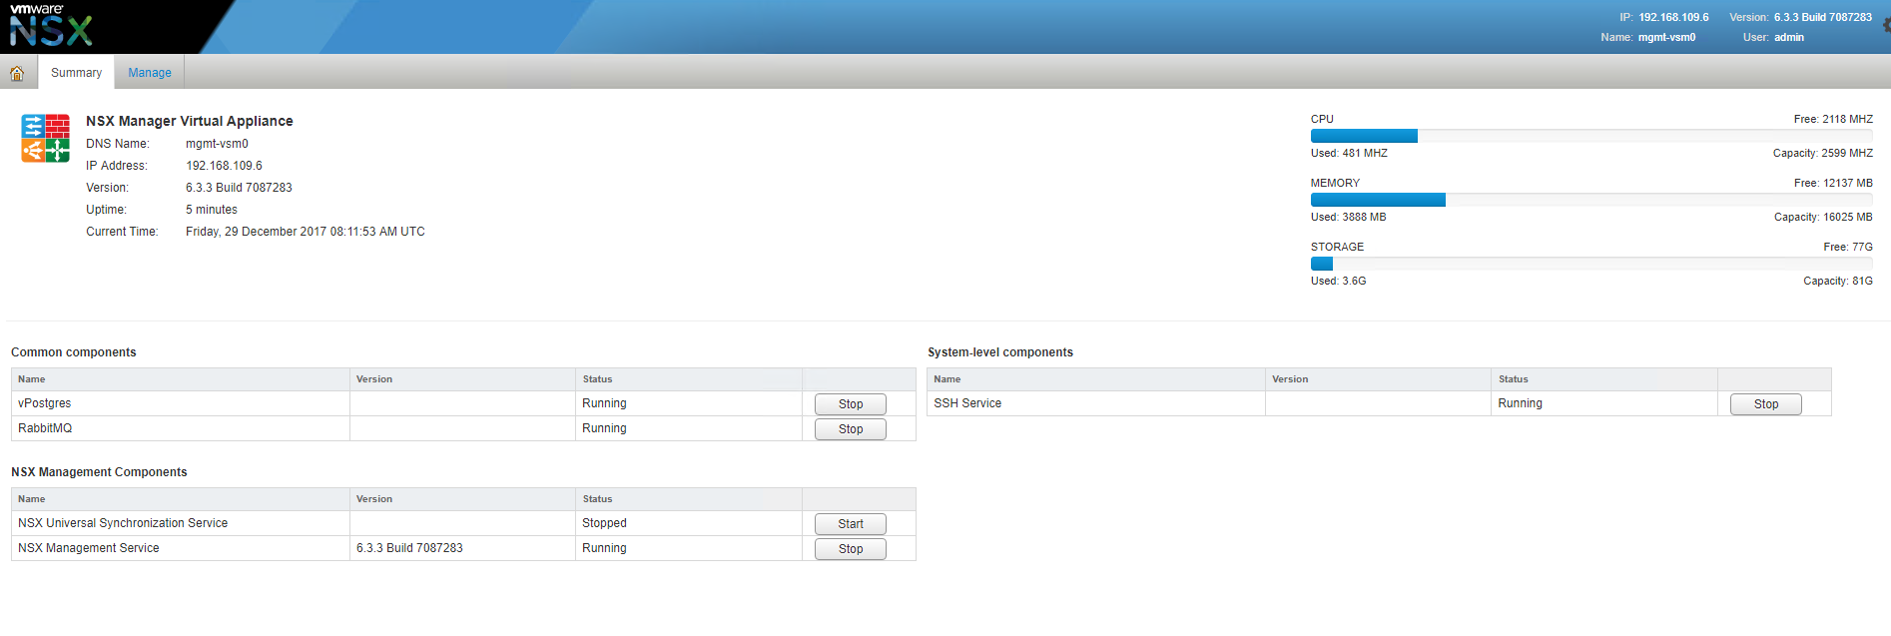Open the settings gear in the header
The image size is (1891, 636).
tap(1885, 25)
